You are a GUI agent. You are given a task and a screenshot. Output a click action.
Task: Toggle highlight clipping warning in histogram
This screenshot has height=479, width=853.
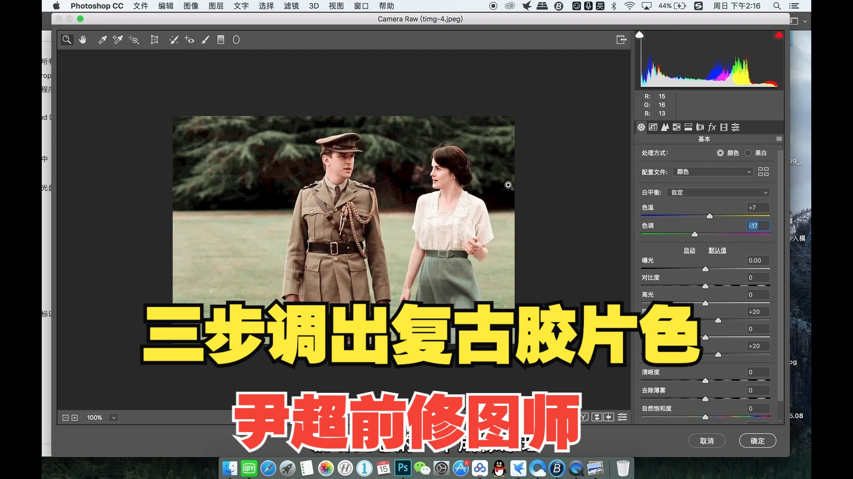click(x=778, y=35)
